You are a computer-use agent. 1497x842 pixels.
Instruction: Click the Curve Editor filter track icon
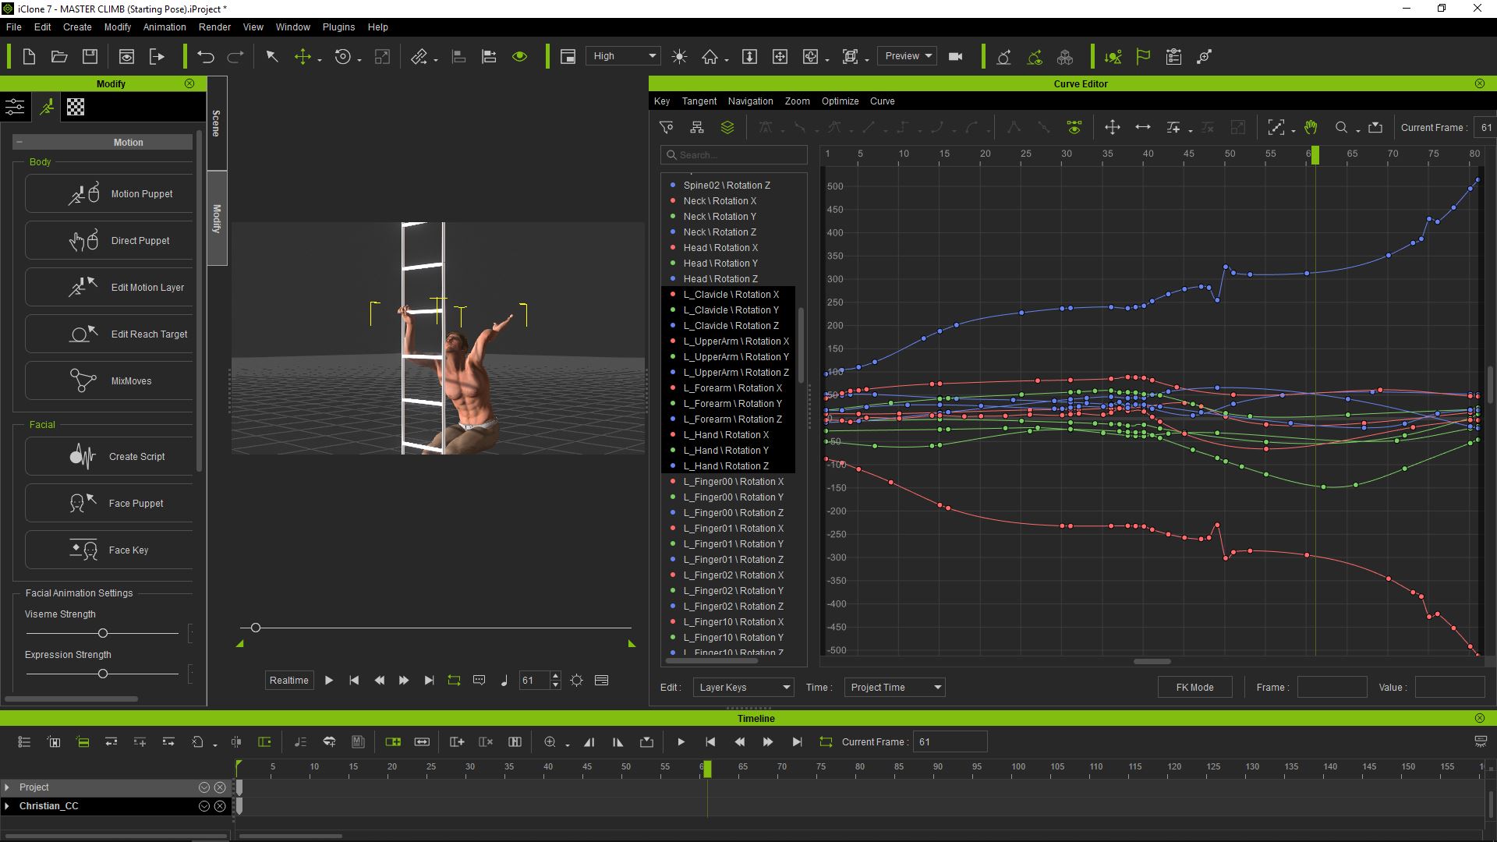click(667, 127)
